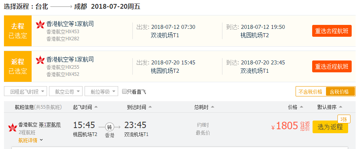This screenshot has width=358, height=149.
Task: Open the 舱位等级 cabin class dropdown
Action: (x=102, y=91)
